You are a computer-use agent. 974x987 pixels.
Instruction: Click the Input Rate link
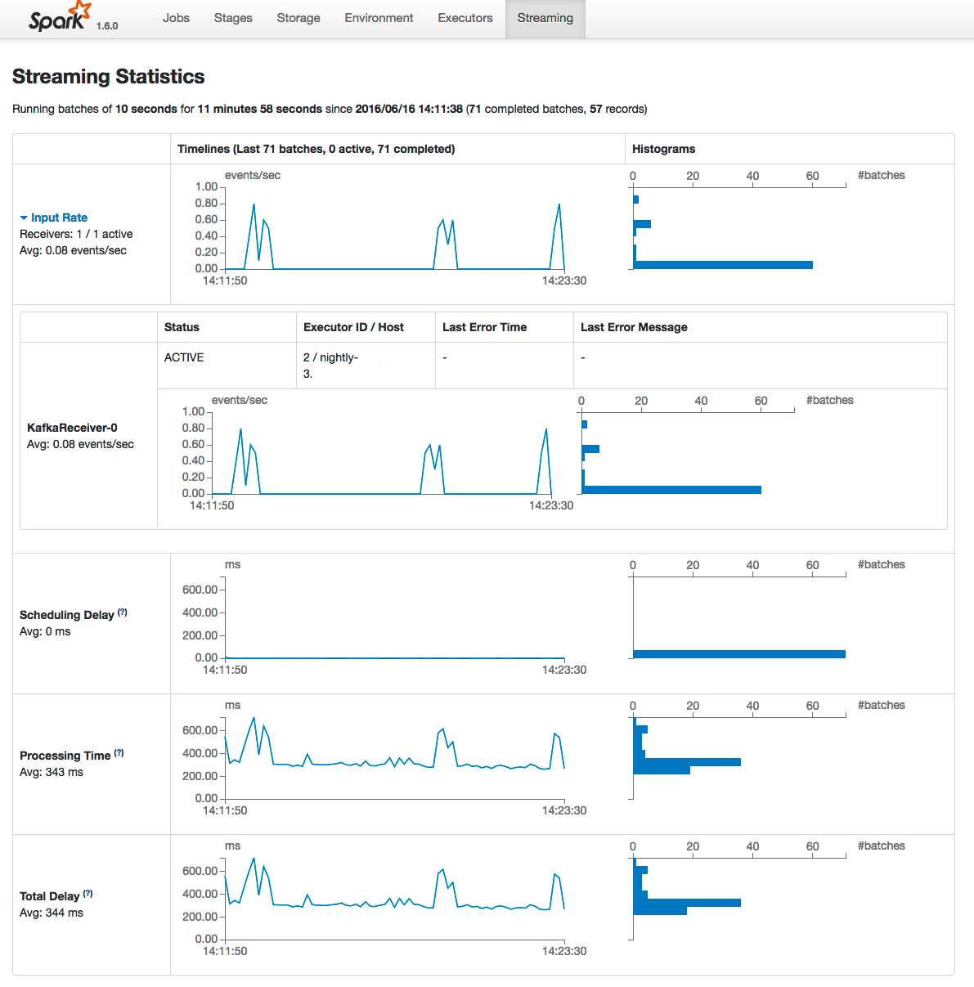[x=59, y=218]
